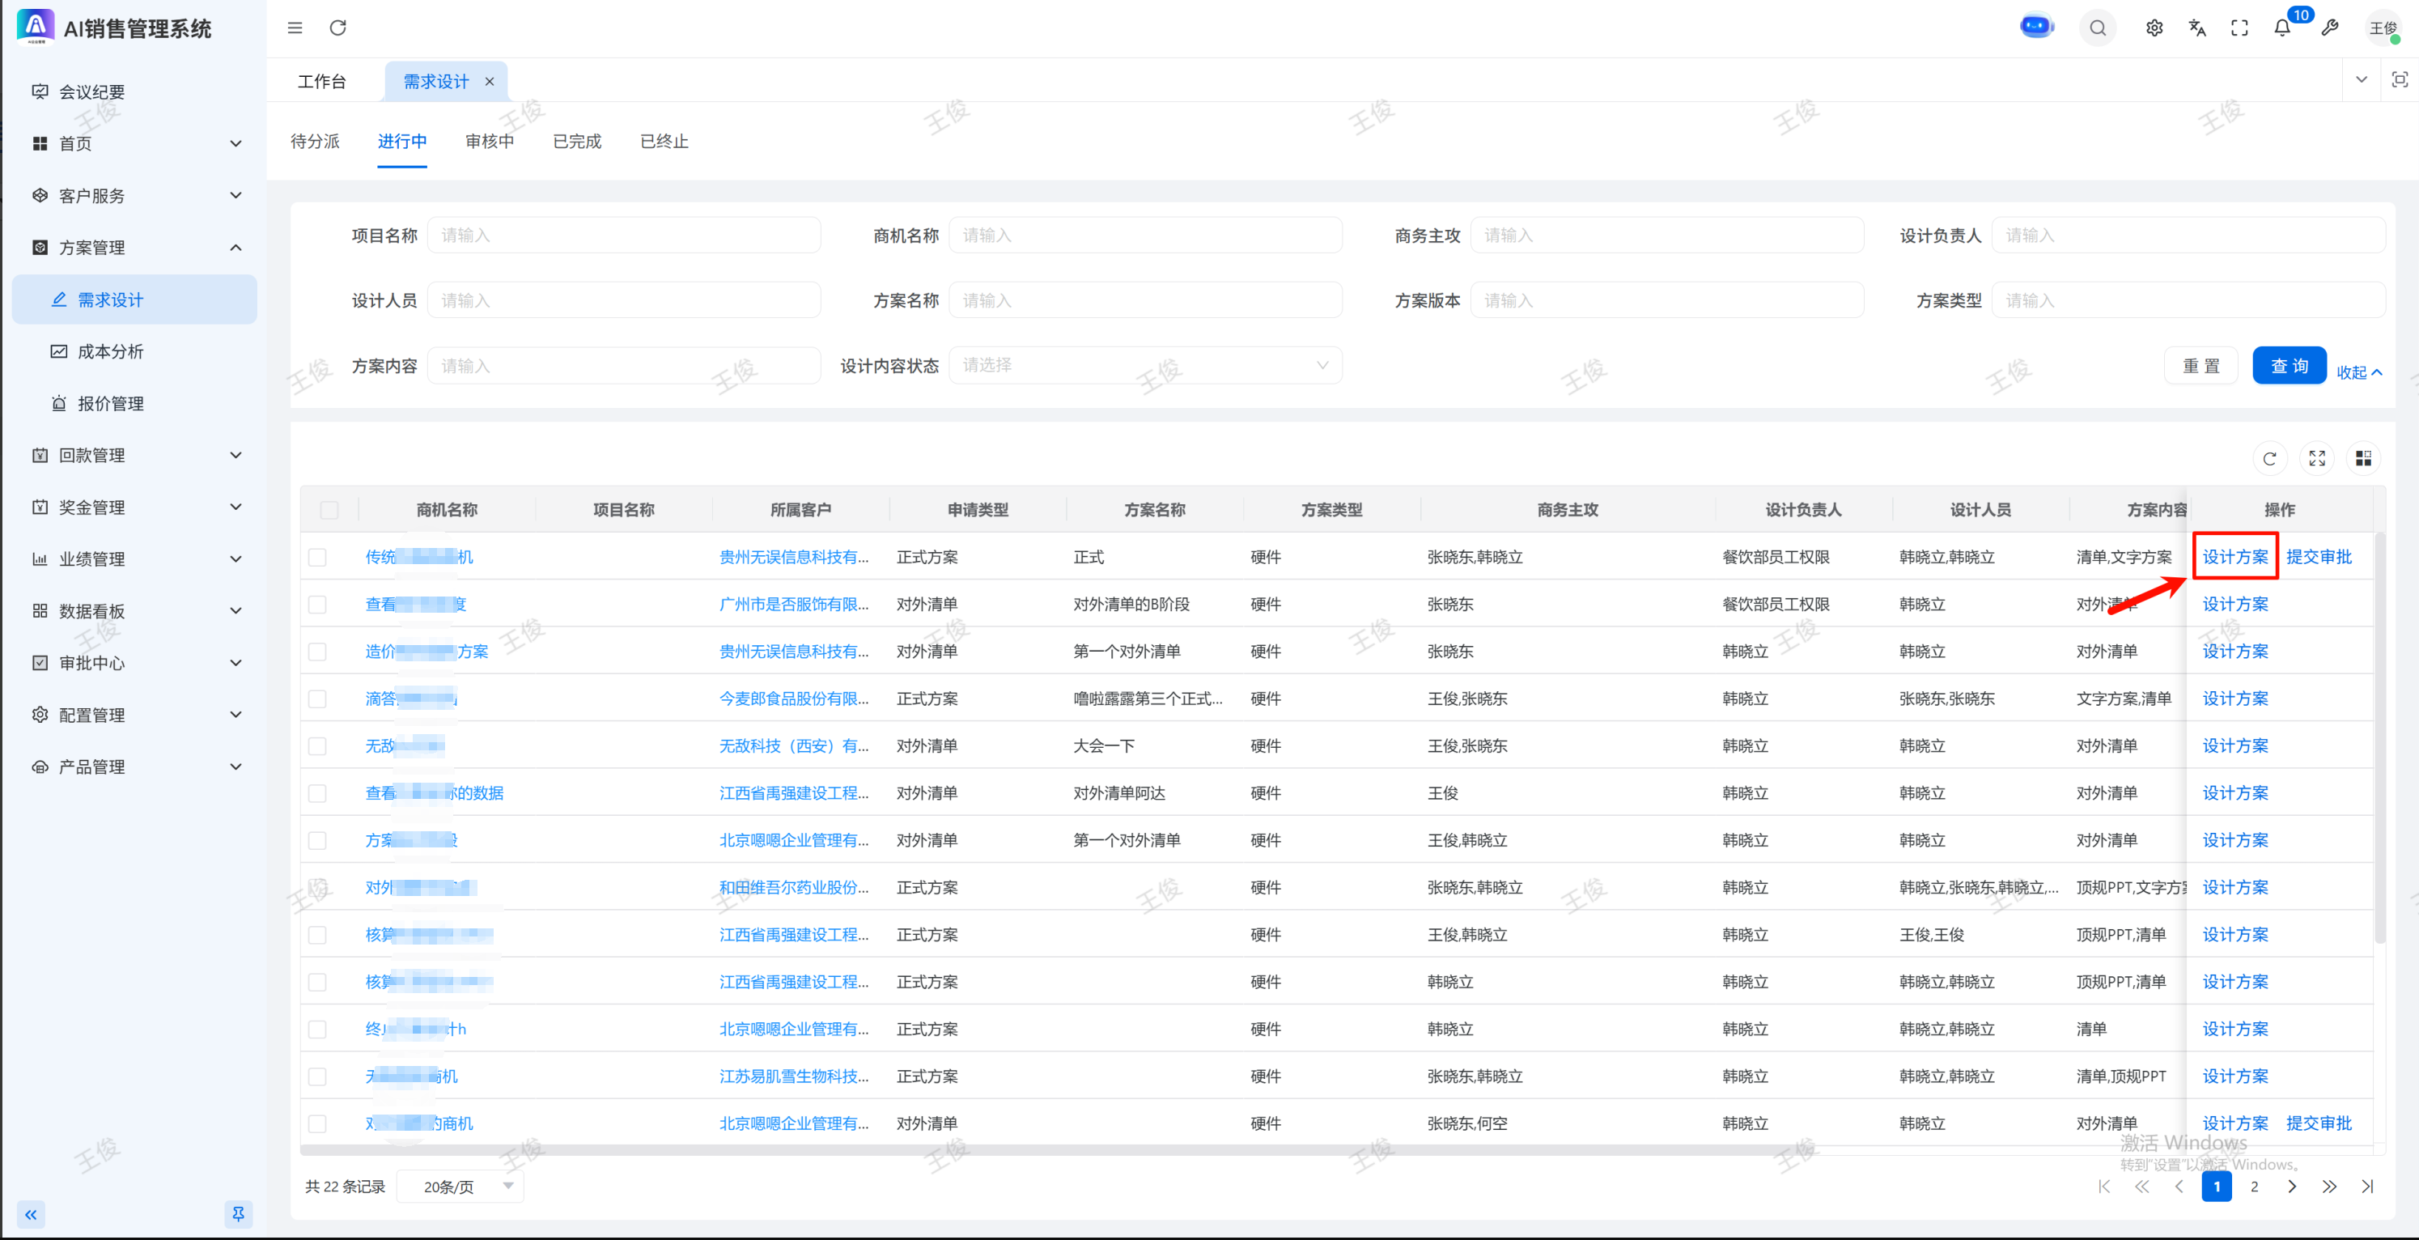The height and width of the screenshot is (1240, 2419).
Task: Open the language translation icon
Action: tap(2196, 28)
